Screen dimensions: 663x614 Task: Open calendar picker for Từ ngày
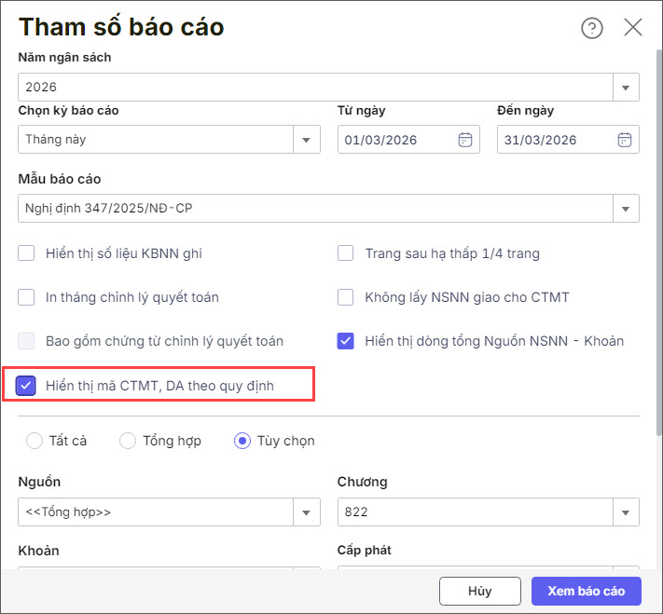click(x=465, y=141)
